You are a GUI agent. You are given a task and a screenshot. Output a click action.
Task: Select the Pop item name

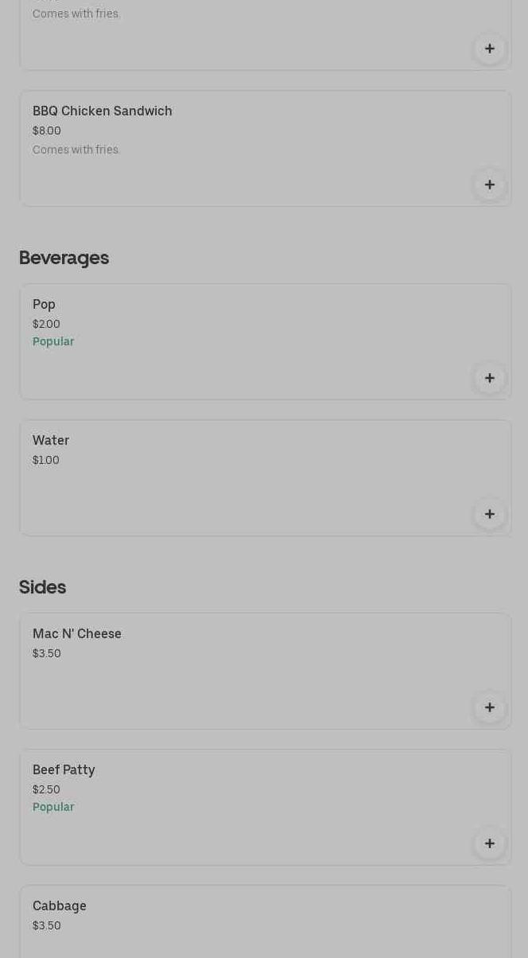44,305
